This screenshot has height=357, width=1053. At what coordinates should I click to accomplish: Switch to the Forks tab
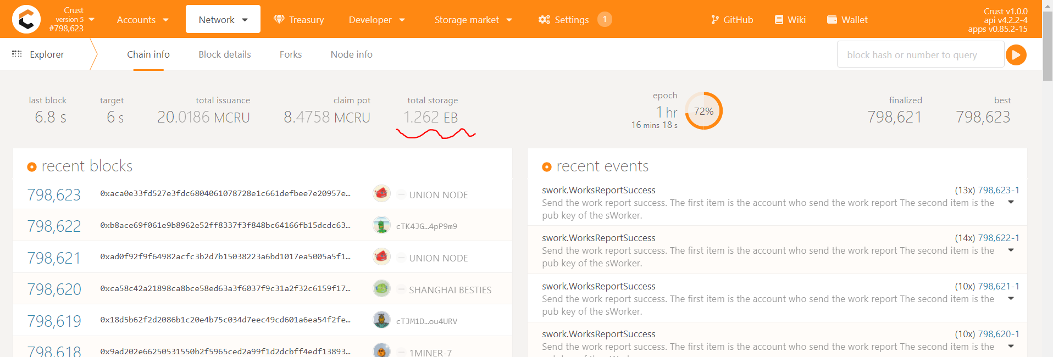coord(291,54)
